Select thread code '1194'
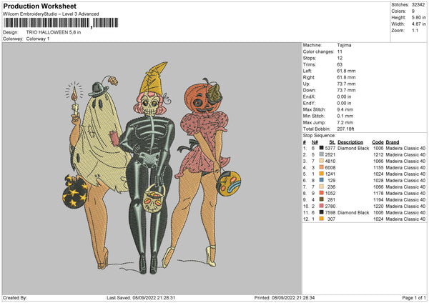429x303 pixels. (378, 199)
